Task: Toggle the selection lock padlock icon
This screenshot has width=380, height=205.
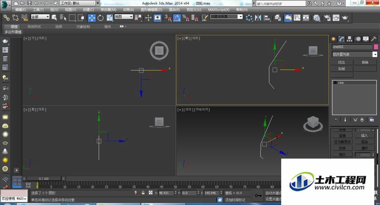Action: click(x=143, y=192)
